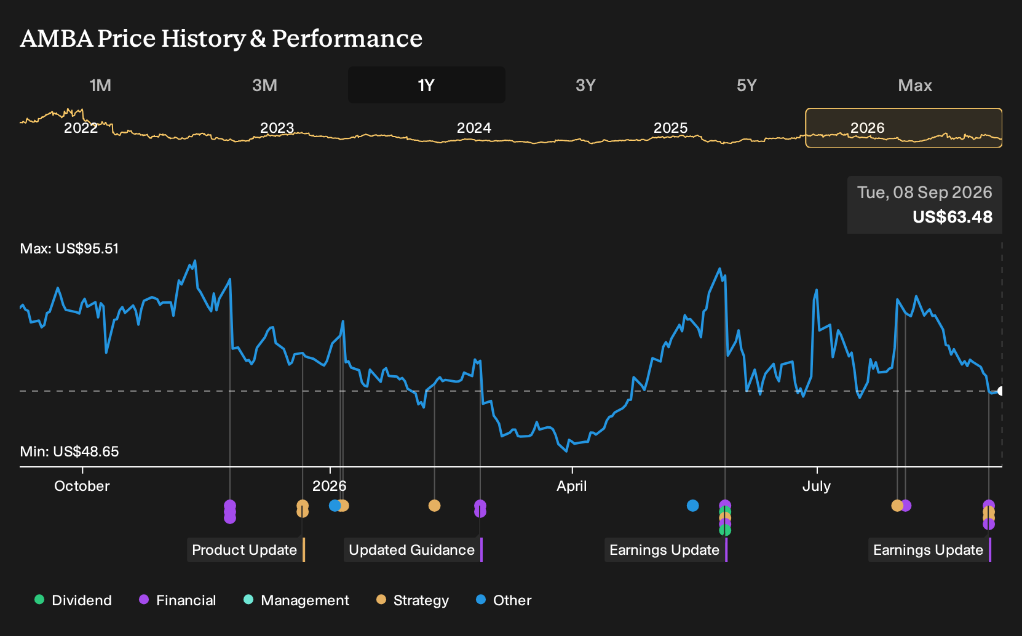Select the 3Y time range tab

coord(585,85)
